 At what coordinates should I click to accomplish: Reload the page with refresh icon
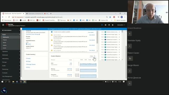(9, 17)
